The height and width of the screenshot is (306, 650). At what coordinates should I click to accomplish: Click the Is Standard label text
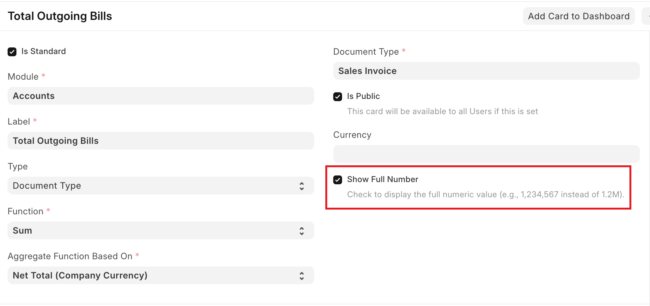[44, 51]
